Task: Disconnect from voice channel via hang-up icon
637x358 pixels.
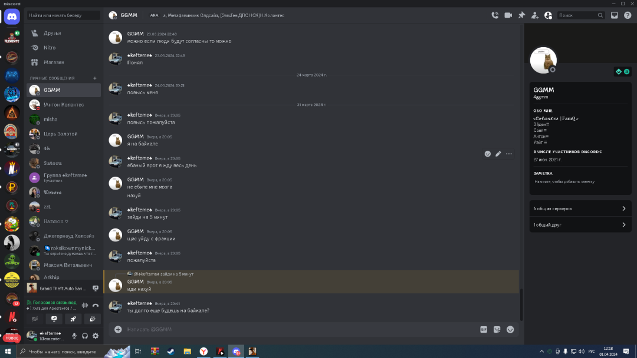Action: point(96,305)
